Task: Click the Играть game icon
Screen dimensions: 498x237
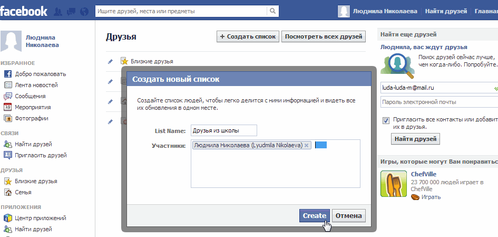Action: coord(415,197)
